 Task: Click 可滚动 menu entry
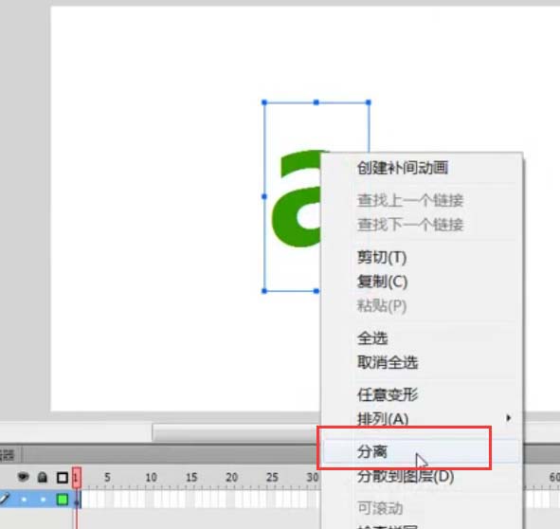(380, 508)
